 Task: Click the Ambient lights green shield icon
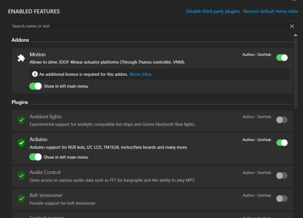pyautogui.click(x=22, y=120)
